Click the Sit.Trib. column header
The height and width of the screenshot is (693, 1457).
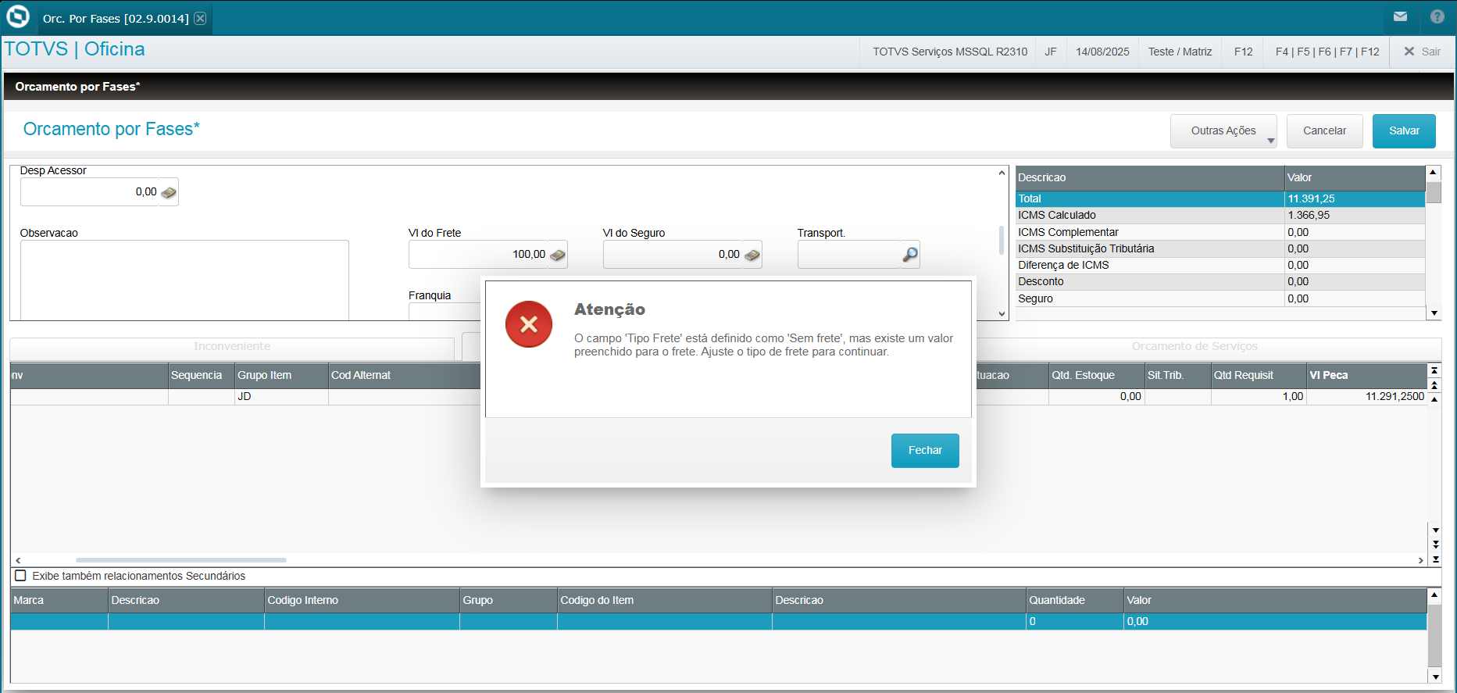1177,376
